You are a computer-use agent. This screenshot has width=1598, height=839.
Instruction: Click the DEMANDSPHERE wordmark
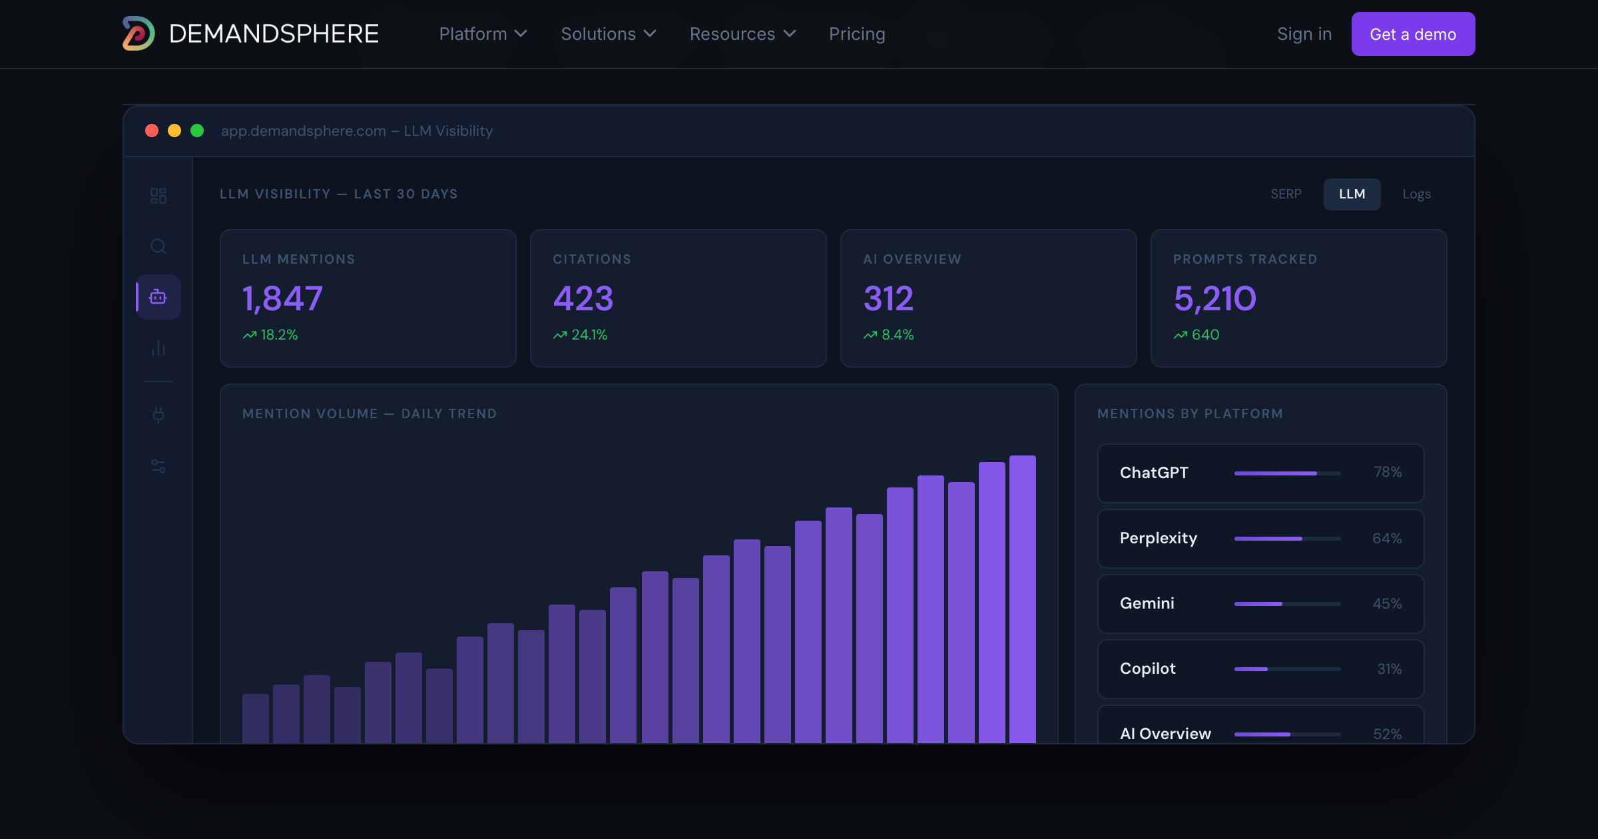[274, 33]
